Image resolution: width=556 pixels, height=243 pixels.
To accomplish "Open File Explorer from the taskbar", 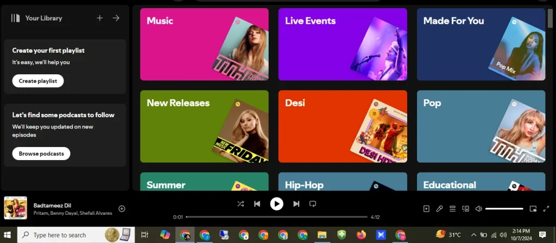I will pyautogui.click(x=321, y=234).
